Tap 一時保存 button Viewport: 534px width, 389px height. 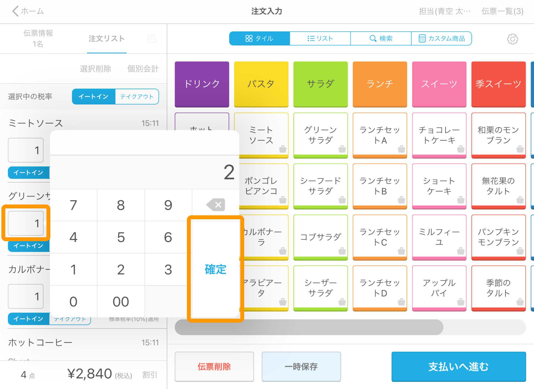301,366
